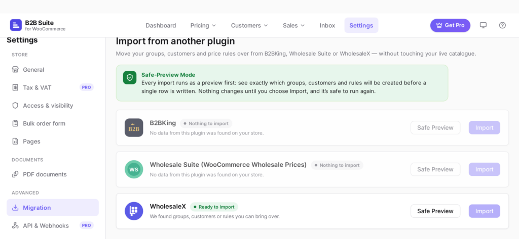The height and width of the screenshot is (239, 519).
Task: Run Safe Preview for WholesaleX
Action: click(x=435, y=211)
